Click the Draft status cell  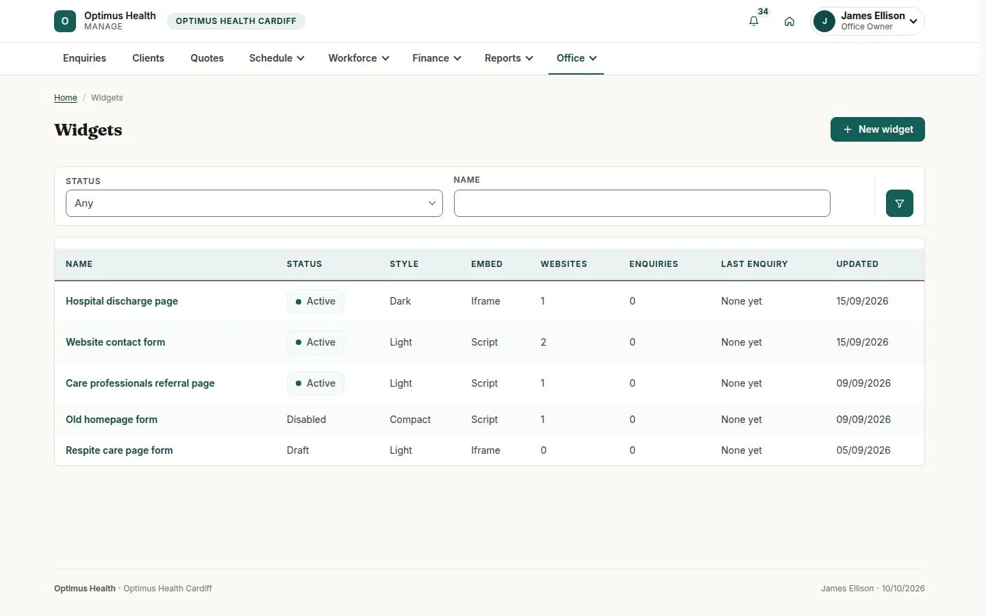point(298,450)
